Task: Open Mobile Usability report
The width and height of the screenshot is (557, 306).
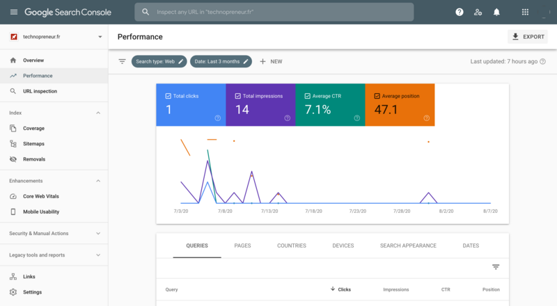Action: [x=54, y=211]
